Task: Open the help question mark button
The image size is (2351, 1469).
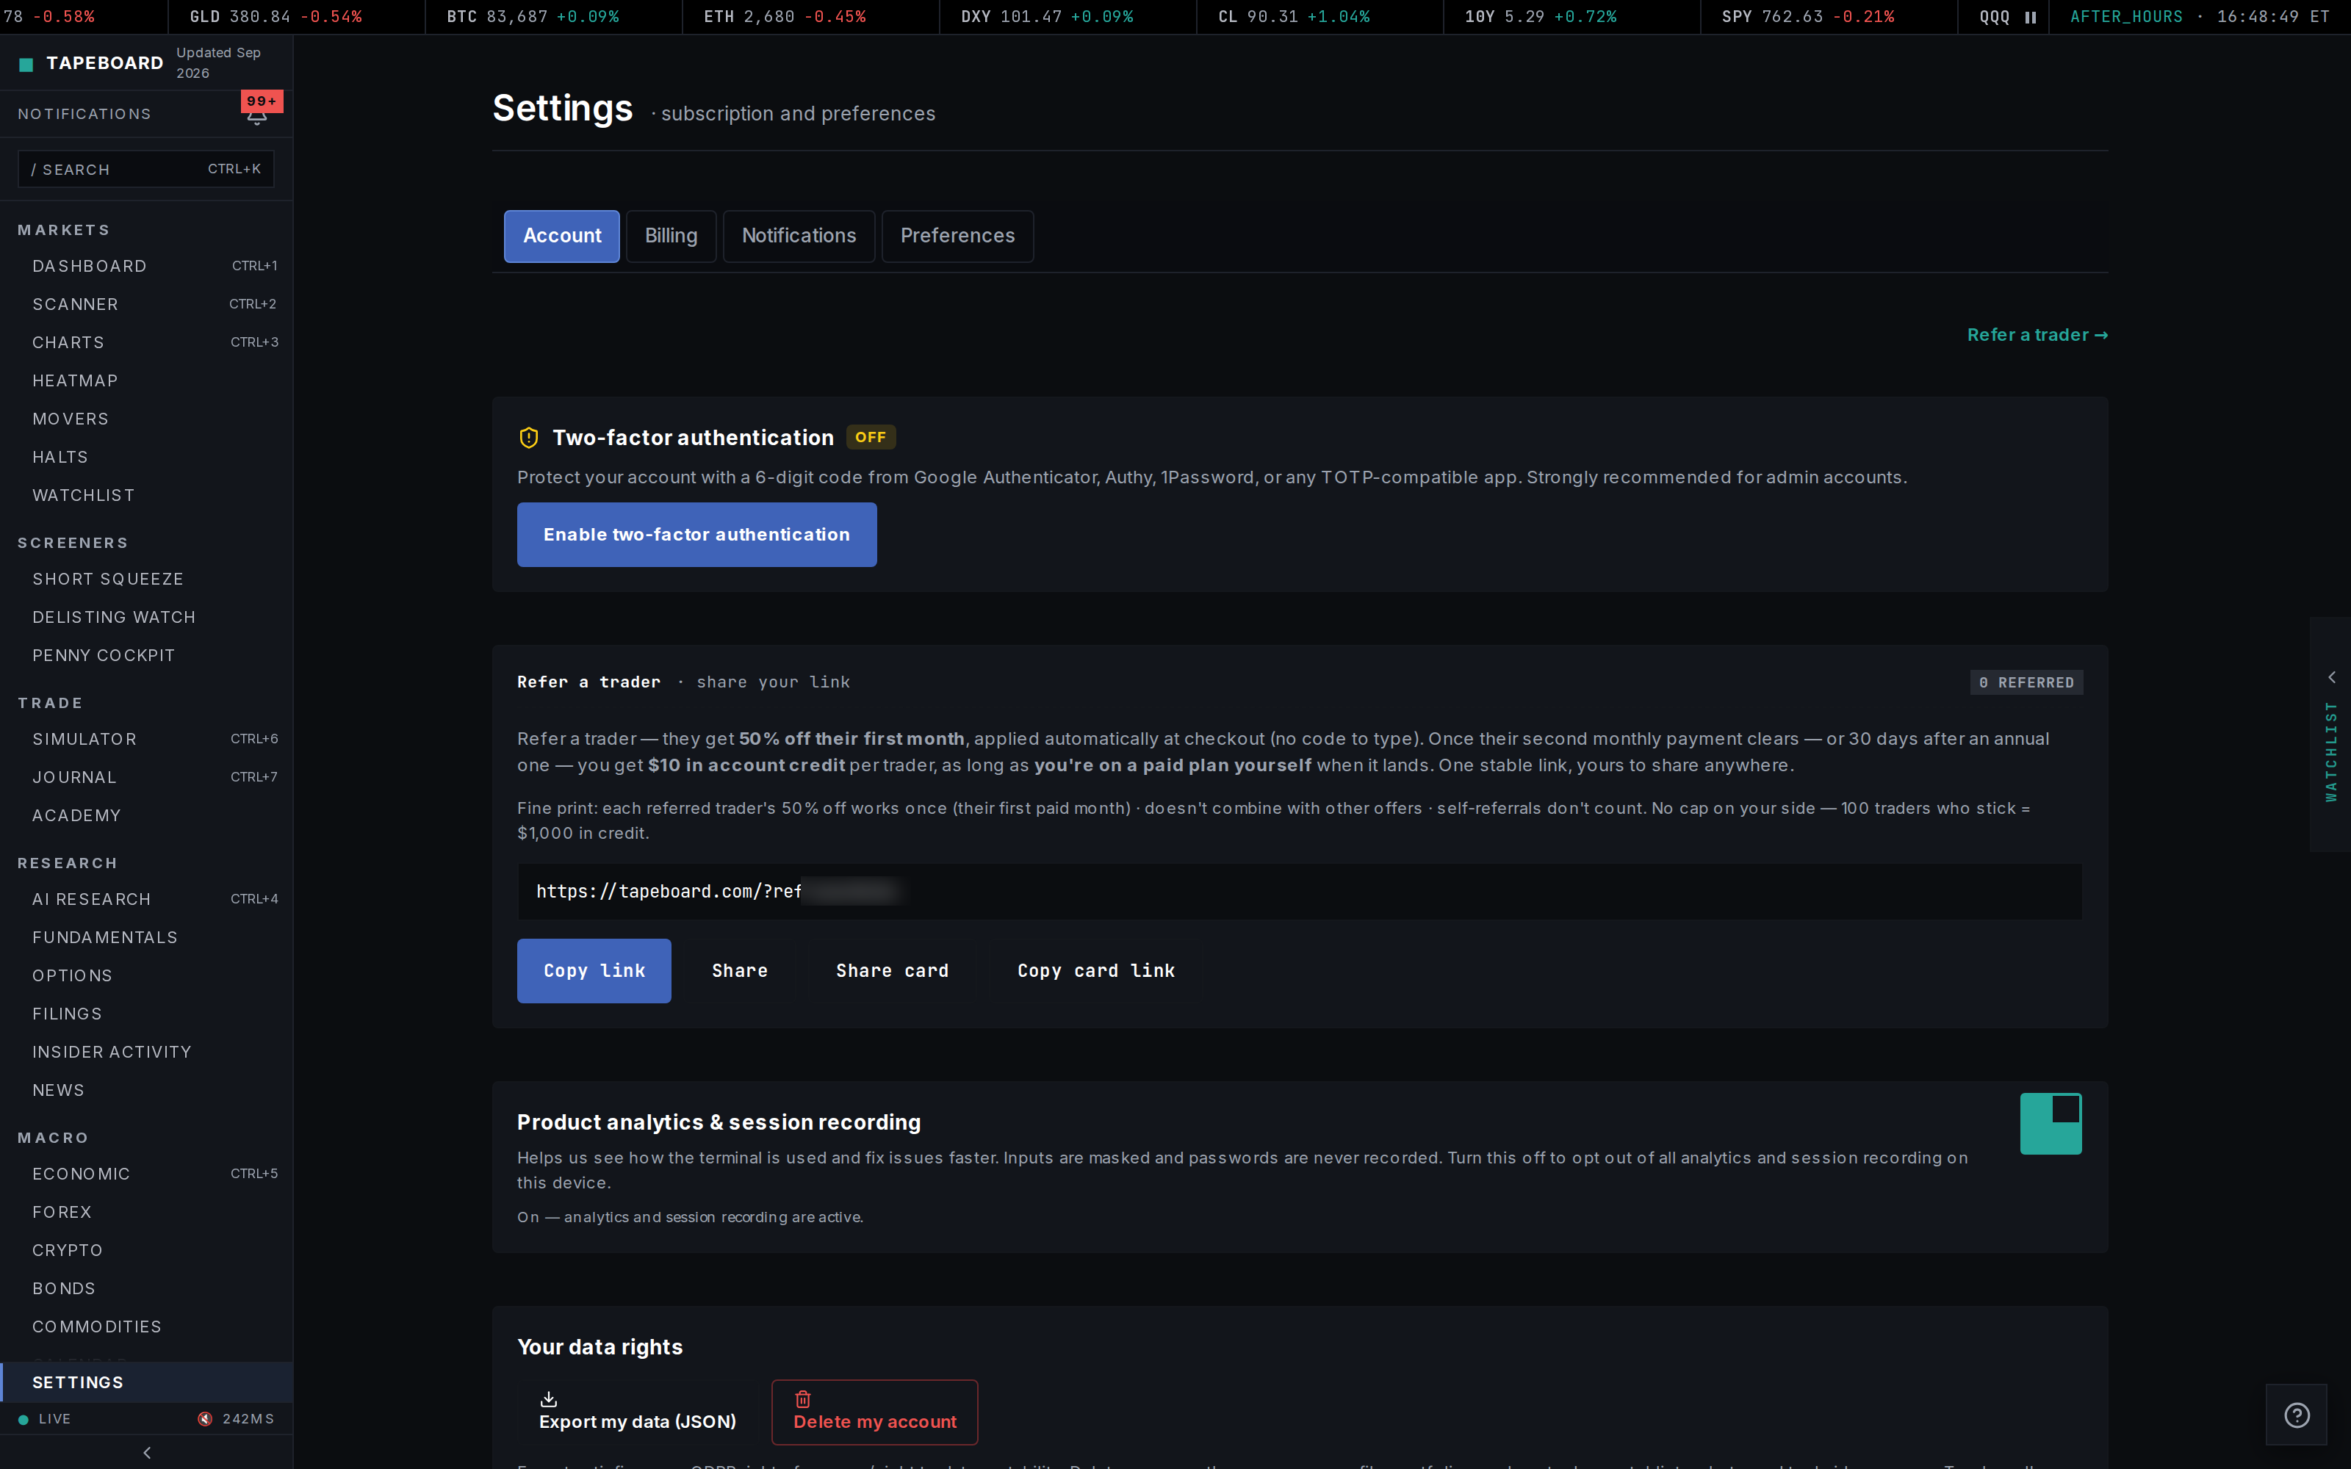Action: pyautogui.click(x=2297, y=1415)
